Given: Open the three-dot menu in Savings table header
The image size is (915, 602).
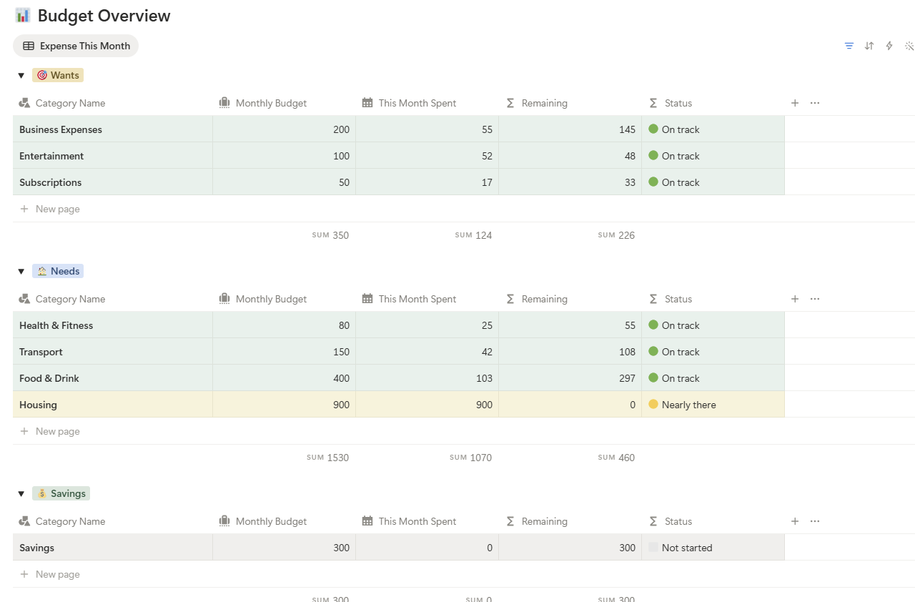Looking at the screenshot, I should pyautogui.click(x=815, y=521).
